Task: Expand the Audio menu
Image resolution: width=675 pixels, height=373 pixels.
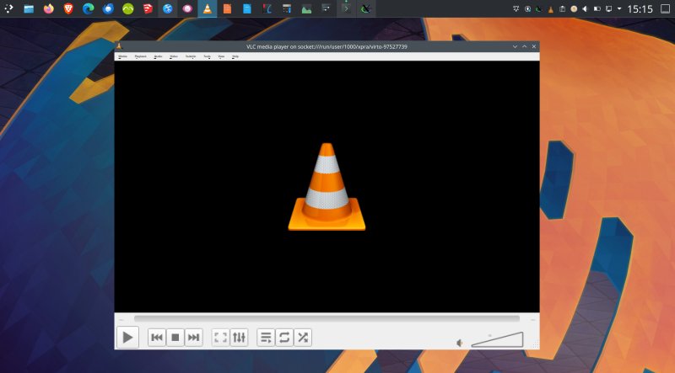Action: pos(158,56)
